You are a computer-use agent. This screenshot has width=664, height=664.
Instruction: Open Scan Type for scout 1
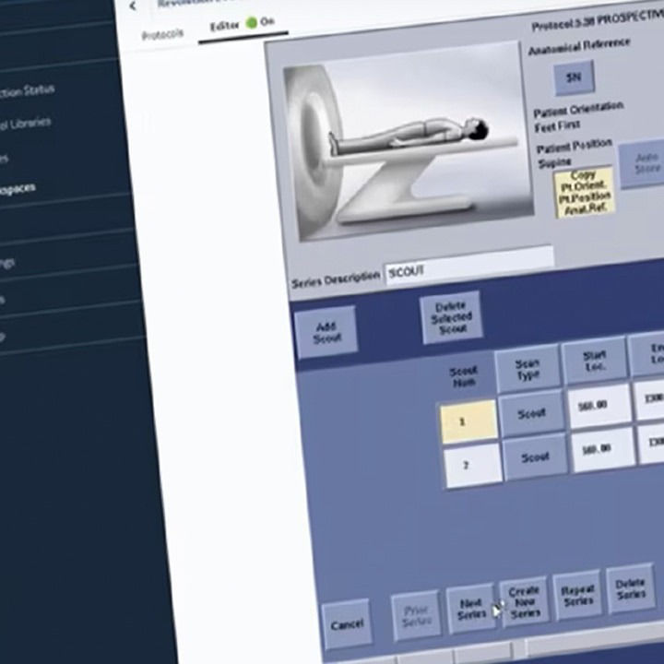coord(532,413)
